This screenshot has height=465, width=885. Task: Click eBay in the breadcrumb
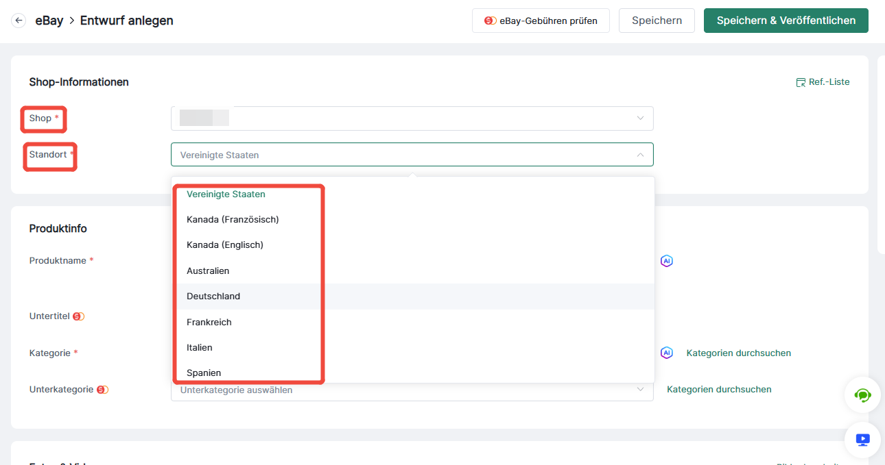point(49,21)
